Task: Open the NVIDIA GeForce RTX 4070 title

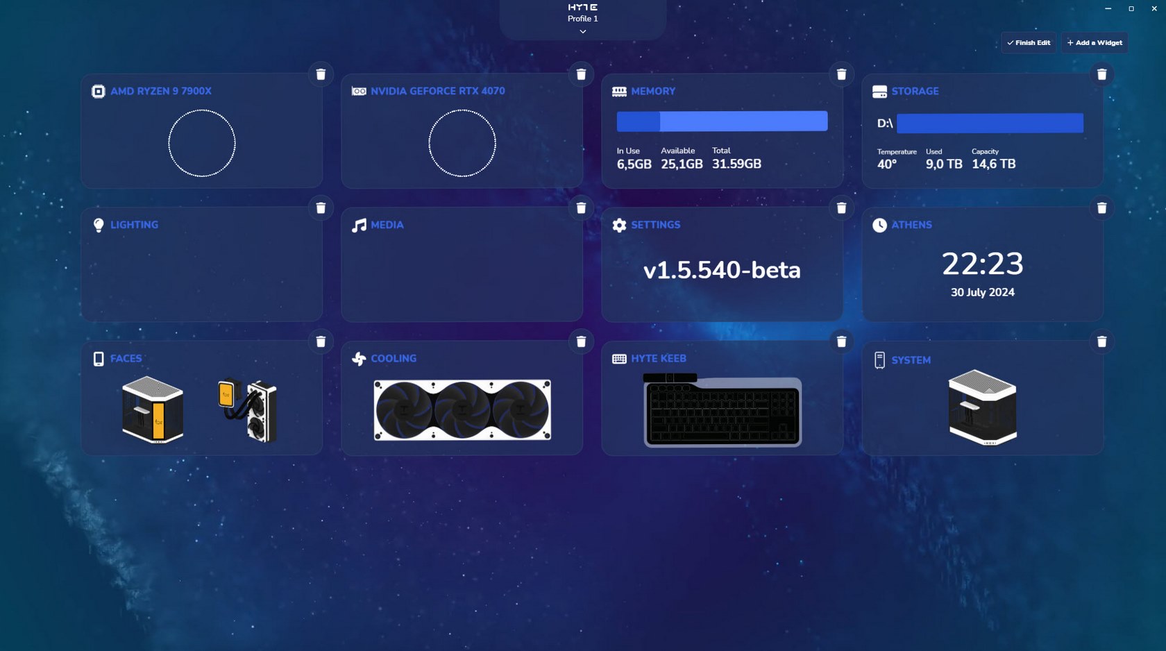Action: tap(438, 91)
